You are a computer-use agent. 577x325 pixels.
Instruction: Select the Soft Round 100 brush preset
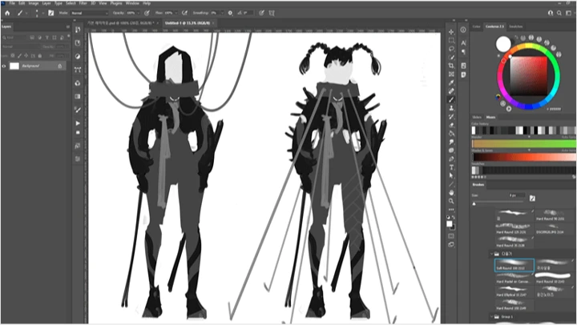tap(514, 266)
